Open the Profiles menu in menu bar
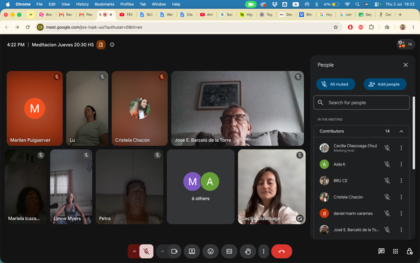Image resolution: width=420 pixels, height=263 pixels. 127,4
